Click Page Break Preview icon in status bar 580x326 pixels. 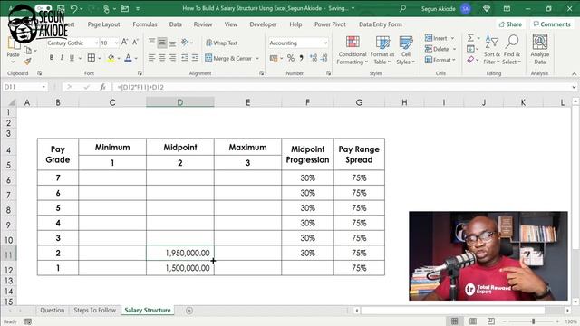pyautogui.click(x=491, y=321)
